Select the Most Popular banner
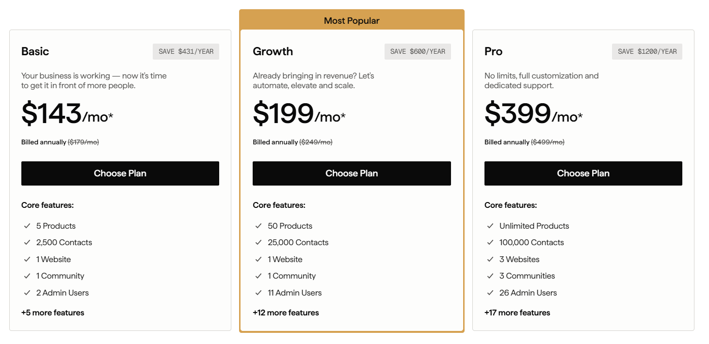 pos(351,20)
